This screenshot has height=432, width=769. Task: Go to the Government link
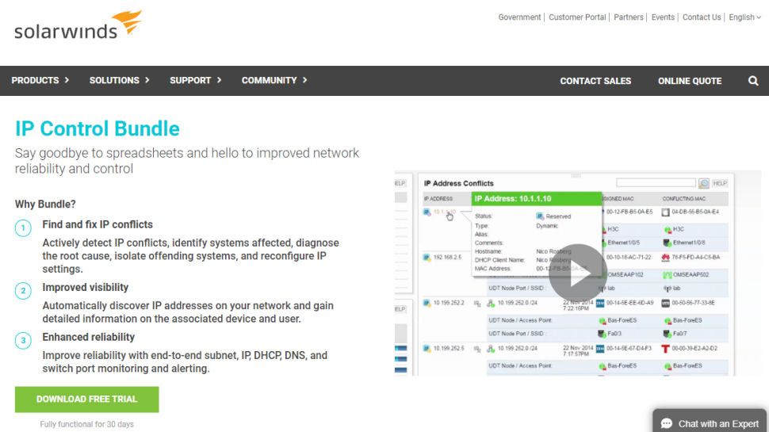click(519, 17)
